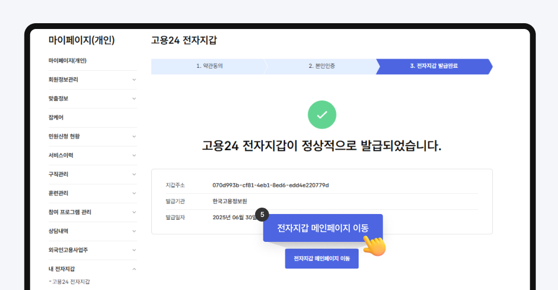
Task: Select the 구직관리 menu label
Action: coord(58,174)
